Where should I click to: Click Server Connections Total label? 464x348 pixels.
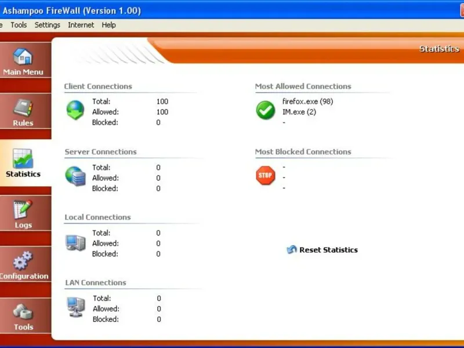coord(101,168)
